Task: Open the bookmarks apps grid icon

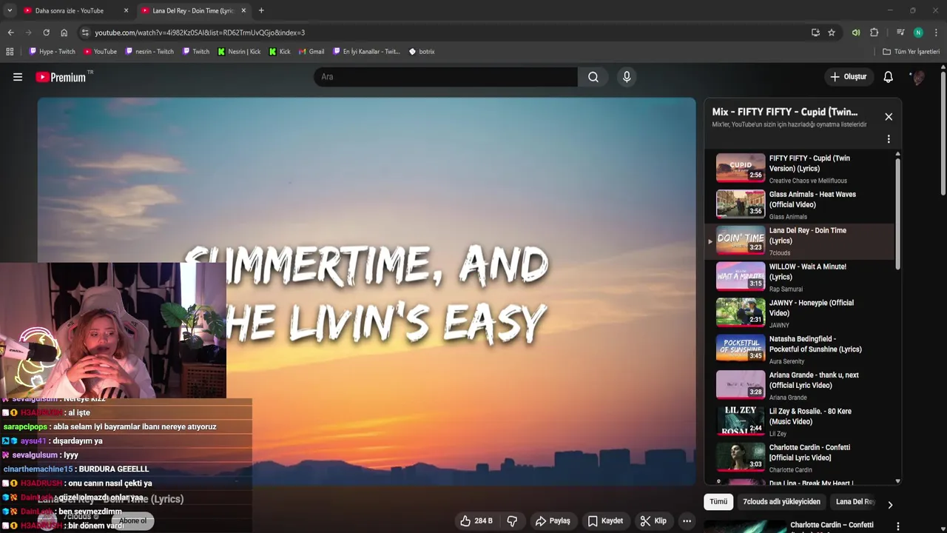Action: (10, 52)
